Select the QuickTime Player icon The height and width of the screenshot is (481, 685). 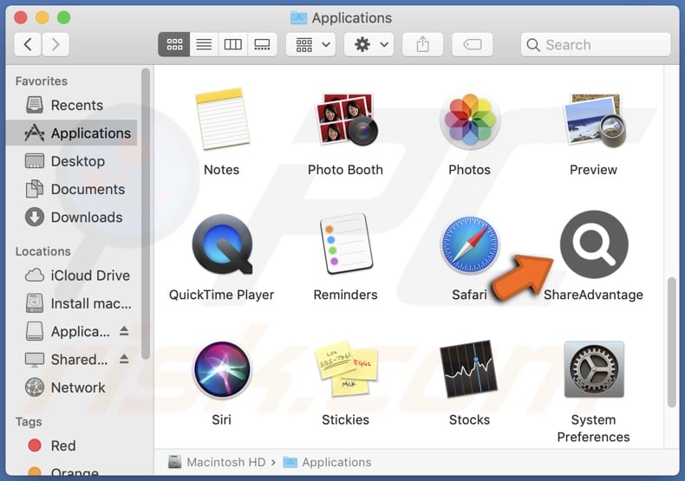(x=222, y=244)
